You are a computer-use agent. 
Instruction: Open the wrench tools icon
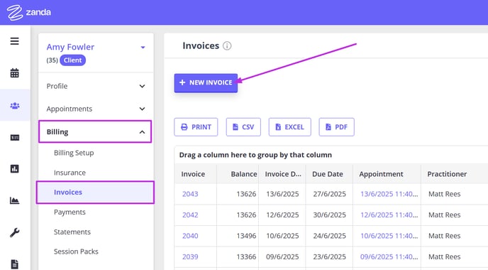click(14, 232)
